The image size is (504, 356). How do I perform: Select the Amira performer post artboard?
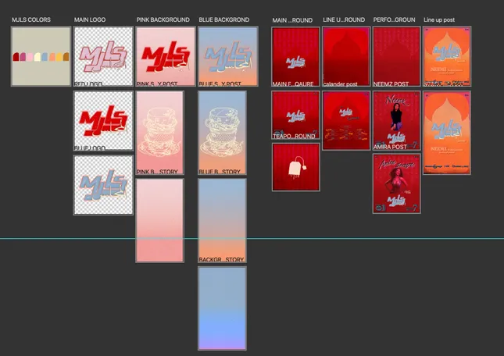pos(397,183)
